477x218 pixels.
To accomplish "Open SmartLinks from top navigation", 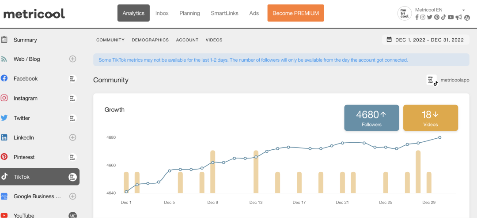I will [x=224, y=13].
